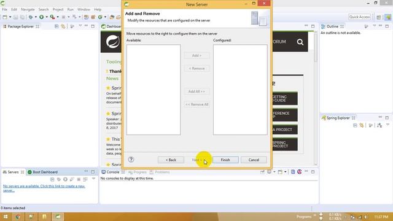Switch to the Progress tab

(138, 172)
